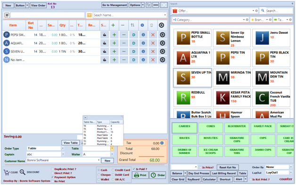Increase quantity on the SEVEN U row
296x185 pixels.
(x=114, y=51)
